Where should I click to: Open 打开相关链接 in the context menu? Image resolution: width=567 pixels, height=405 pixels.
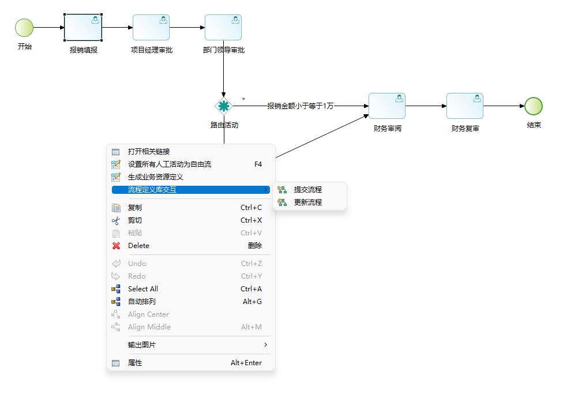click(149, 152)
